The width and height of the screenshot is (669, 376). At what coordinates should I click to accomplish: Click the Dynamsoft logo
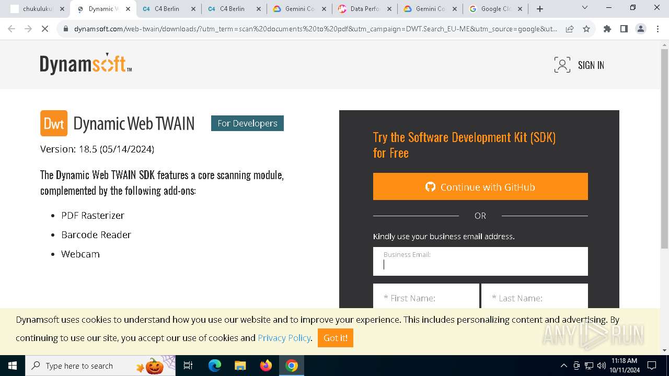point(86,64)
